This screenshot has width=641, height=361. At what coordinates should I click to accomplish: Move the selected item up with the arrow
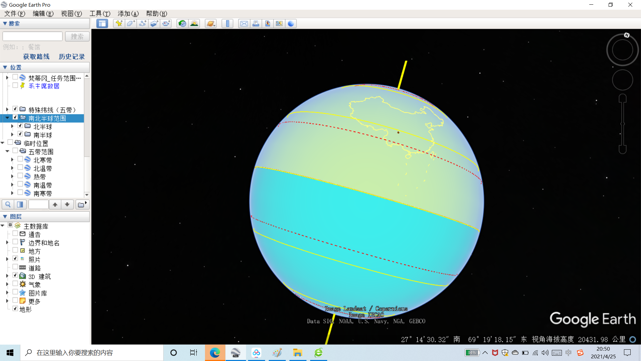coord(55,204)
